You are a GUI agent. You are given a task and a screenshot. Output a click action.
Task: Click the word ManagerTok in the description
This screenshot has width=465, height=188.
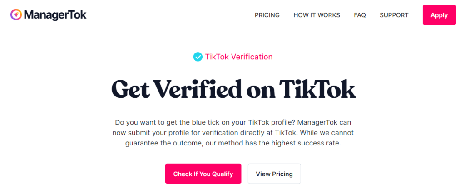tap(317, 122)
